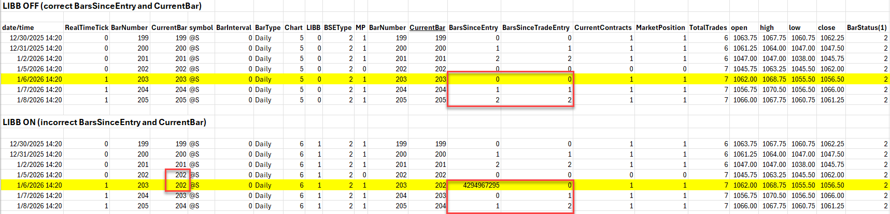Screen dimensions: 890x214
Task: Select the 12/30/2025 date in LIBB OFF table
Action: click(36, 38)
